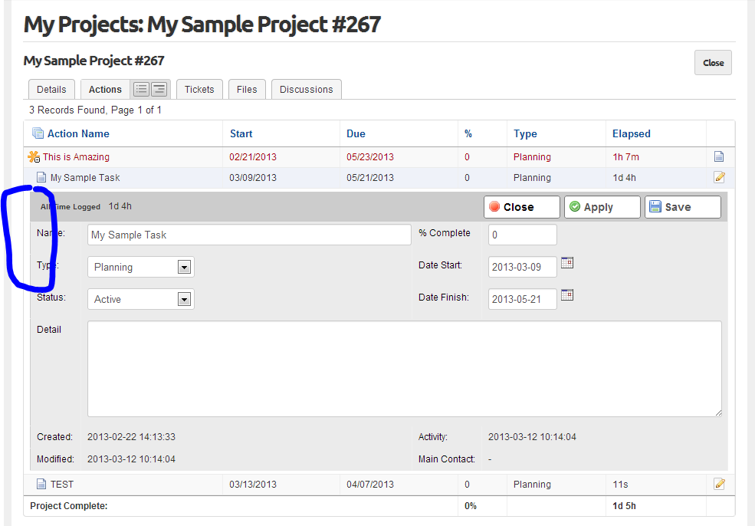Viewport: 755px width, 526px height.
Task: Click the stacked pages icon beside Action Name
Action: click(x=38, y=133)
